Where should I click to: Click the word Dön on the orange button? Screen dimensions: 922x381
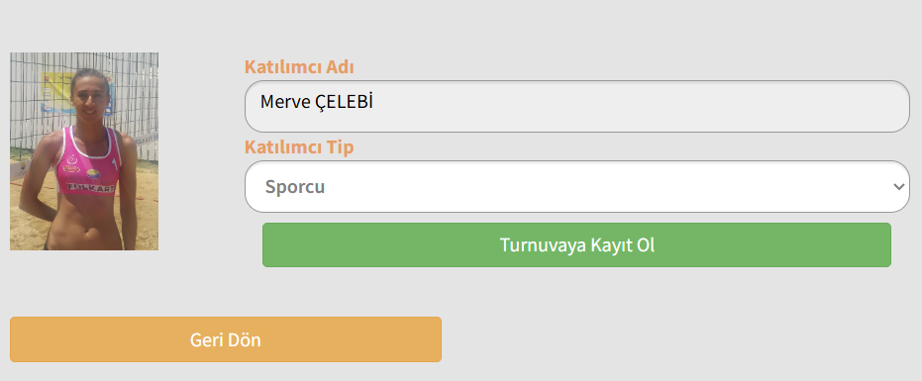(x=244, y=339)
